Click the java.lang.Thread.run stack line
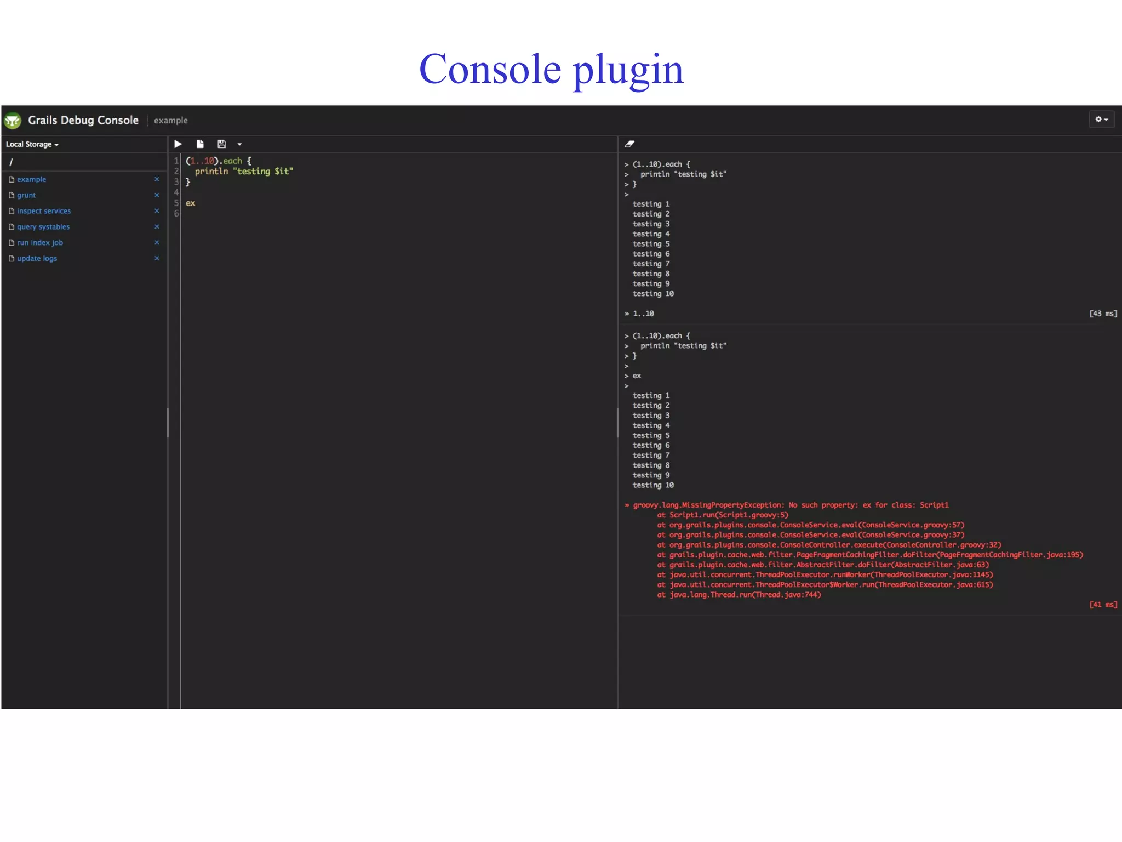 pyautogui.click(x=739, y=595)
